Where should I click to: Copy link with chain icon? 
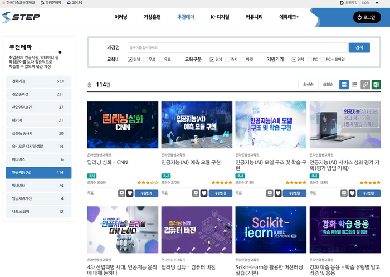click(x=365, y=85)
